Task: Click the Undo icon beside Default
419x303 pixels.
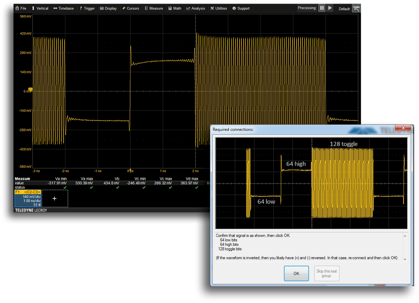Action: [x=356, y=8]
